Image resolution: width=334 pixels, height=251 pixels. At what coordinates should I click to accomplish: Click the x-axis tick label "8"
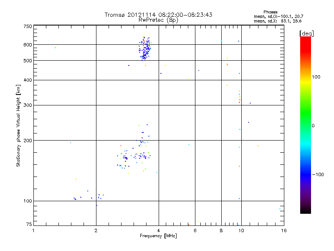221,231
